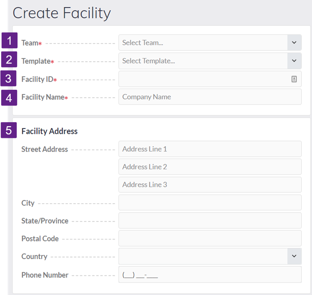Click the Address Line 1 field
This screenshot has height=295, width=312.
[210, 149]
